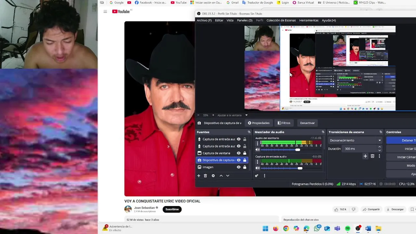Undock the Transiciones de escena panel

click(381, 132)
